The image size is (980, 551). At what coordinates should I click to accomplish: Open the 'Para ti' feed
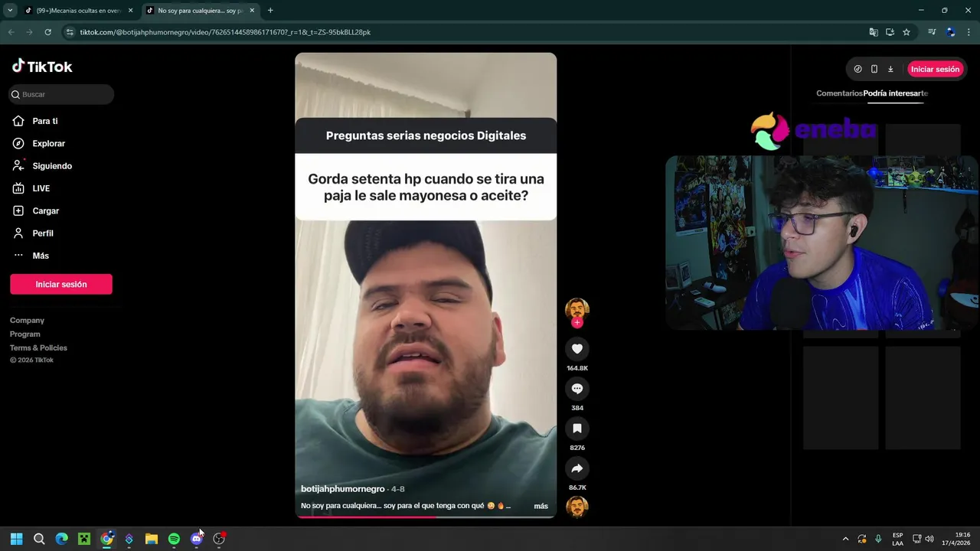coord(44,121)
